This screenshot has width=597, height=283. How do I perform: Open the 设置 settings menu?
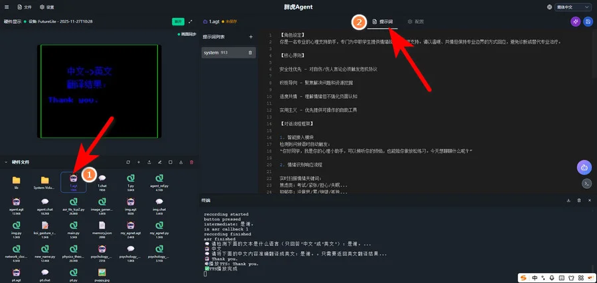pos(47,7)
